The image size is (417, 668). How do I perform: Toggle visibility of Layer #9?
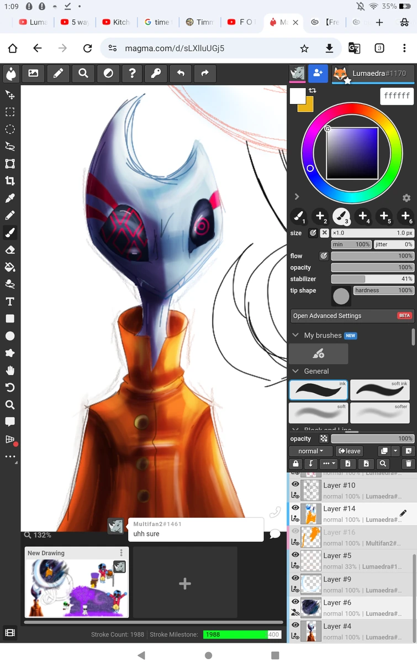click(x=295, y=578)
